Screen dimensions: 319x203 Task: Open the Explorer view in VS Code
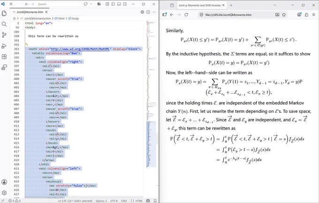pyautogui.click(x=4, y=14)
